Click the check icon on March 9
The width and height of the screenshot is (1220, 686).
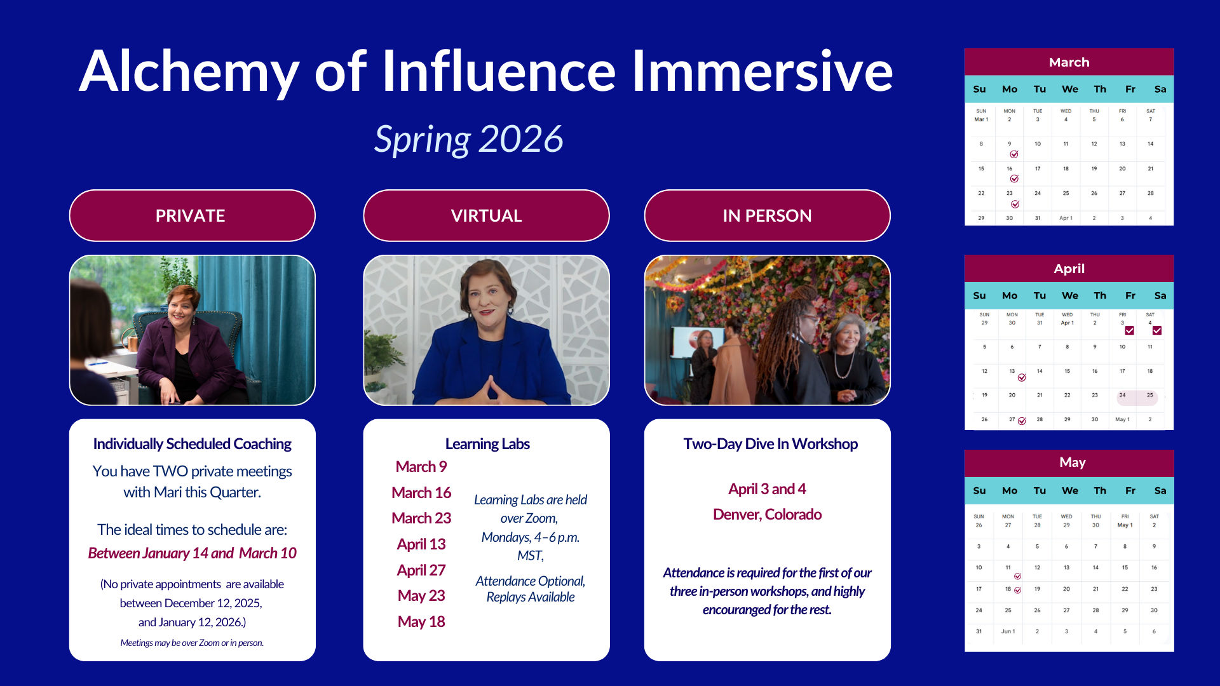coord(1014,154)
